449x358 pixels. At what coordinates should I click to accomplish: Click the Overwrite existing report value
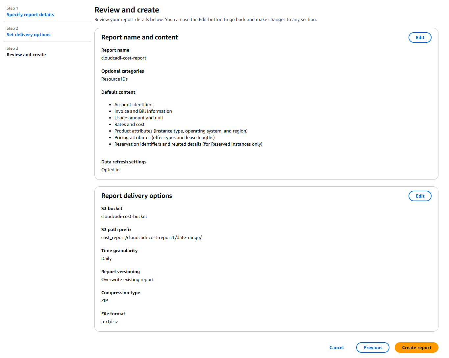(127, 279)
